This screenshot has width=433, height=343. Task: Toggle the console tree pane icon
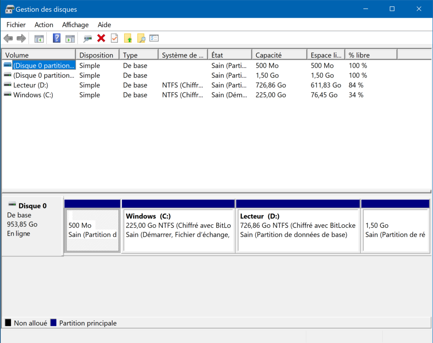pos(39,39)
